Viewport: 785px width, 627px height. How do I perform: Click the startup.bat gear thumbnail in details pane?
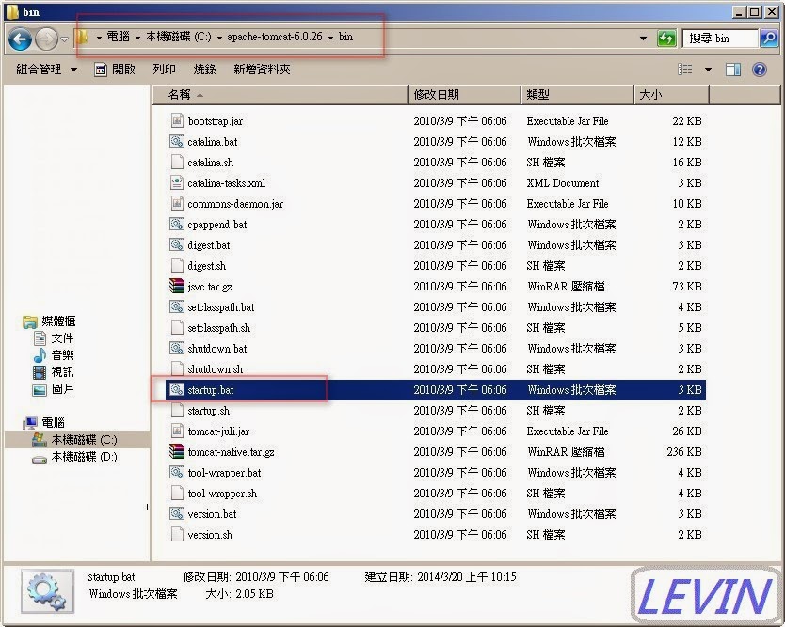coord(47,591)
